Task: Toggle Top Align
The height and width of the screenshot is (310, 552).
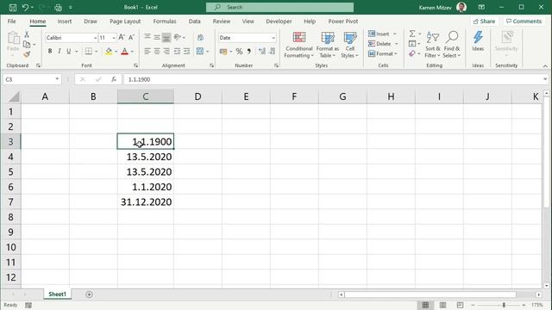Action: pos(147,37)
